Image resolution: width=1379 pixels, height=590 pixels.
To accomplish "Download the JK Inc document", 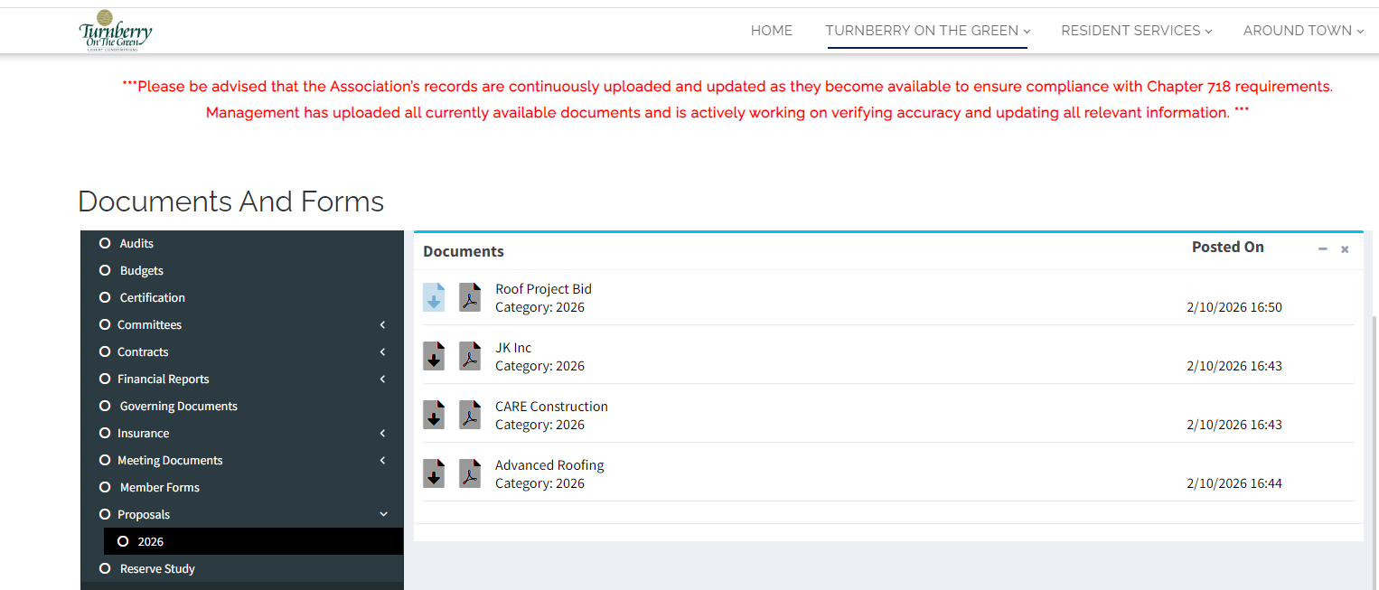I will [x=434, y=356].
